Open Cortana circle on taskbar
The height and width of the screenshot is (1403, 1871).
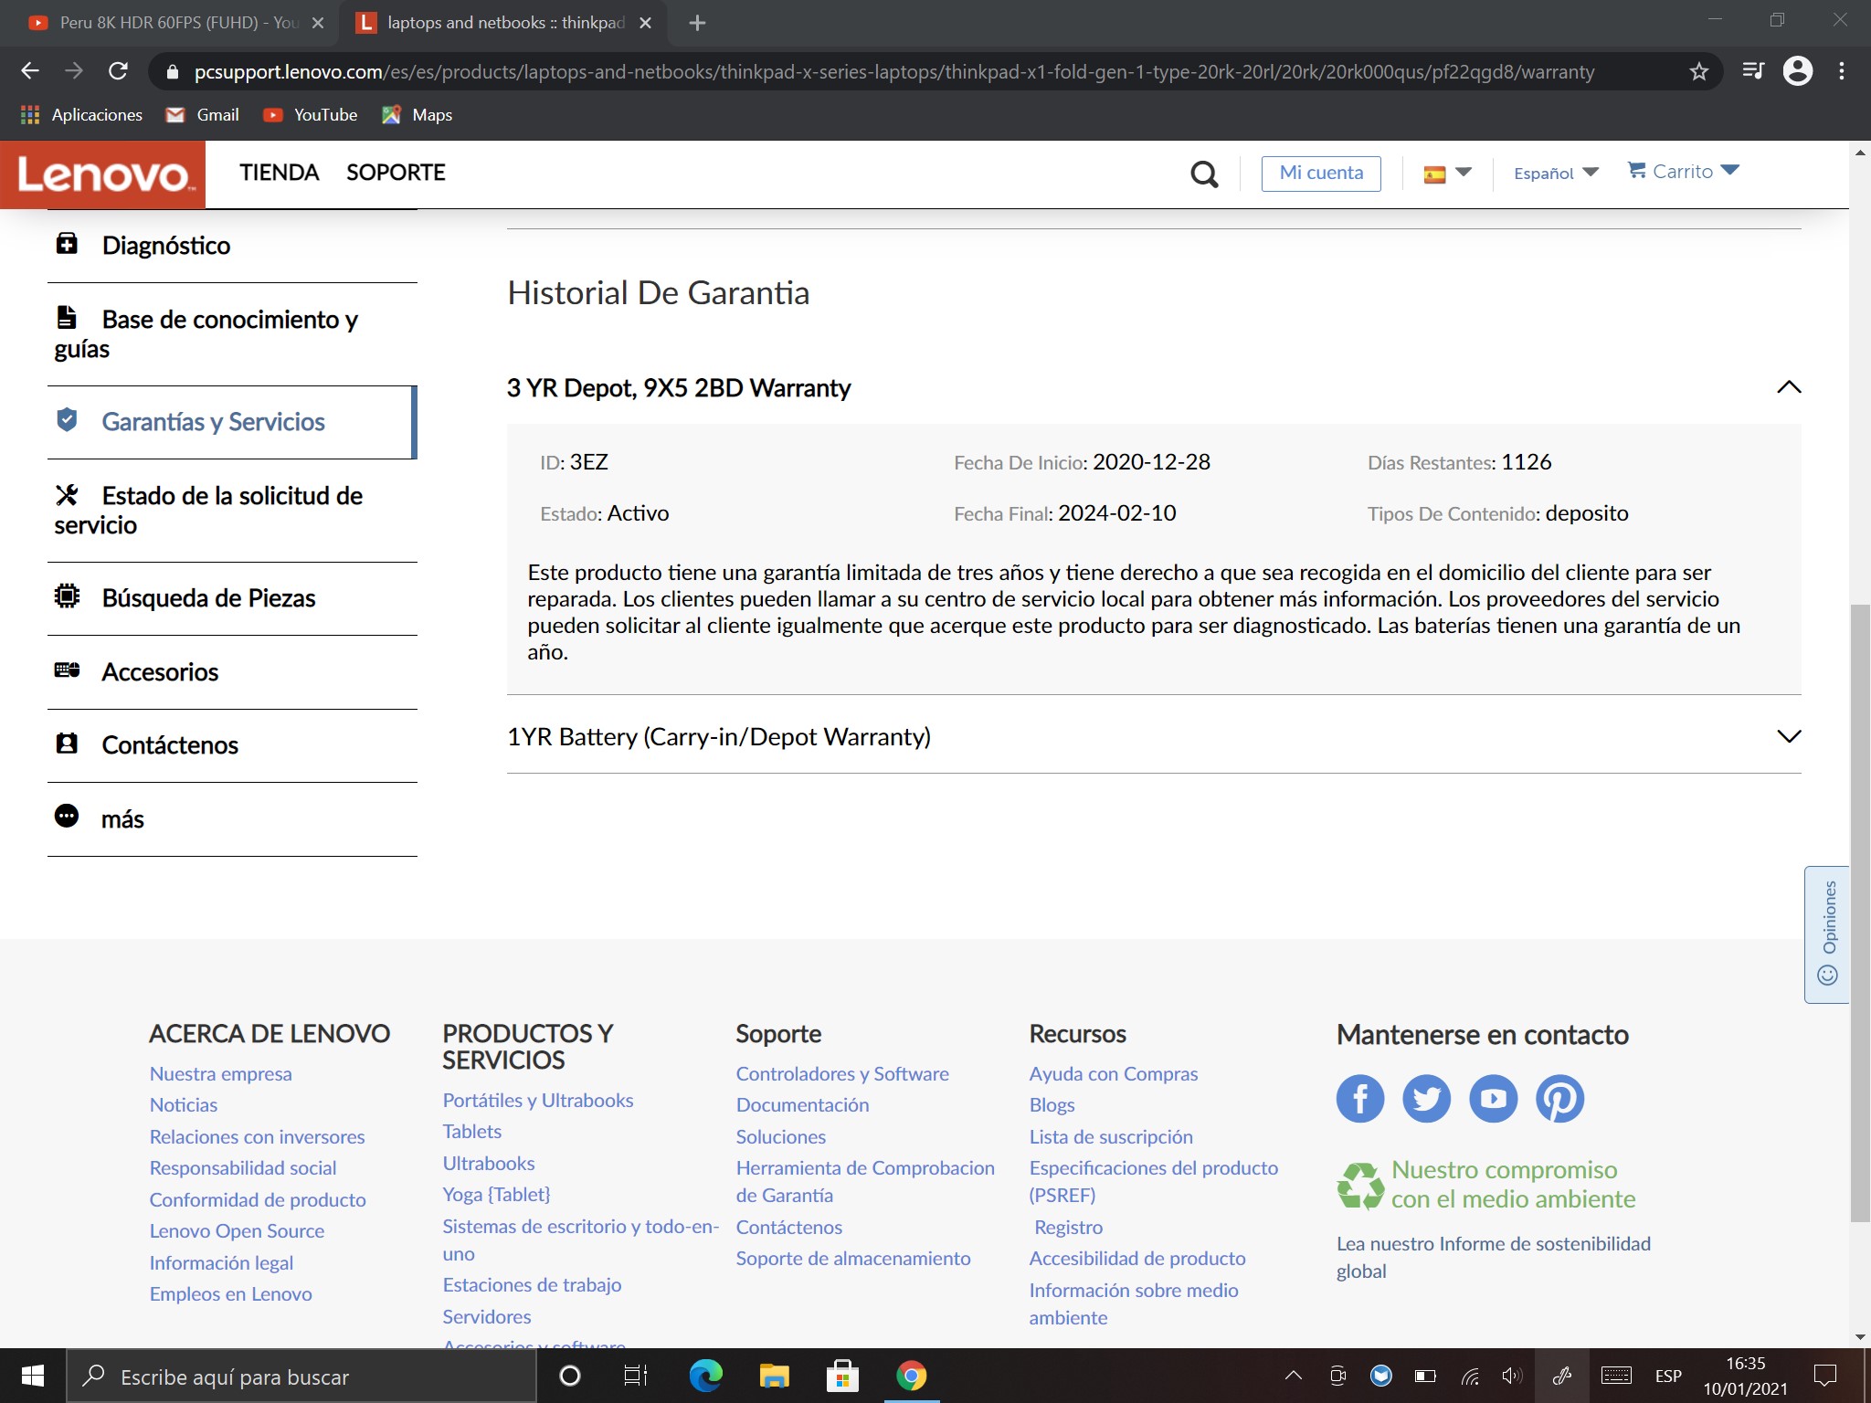tap(569, 1377)
